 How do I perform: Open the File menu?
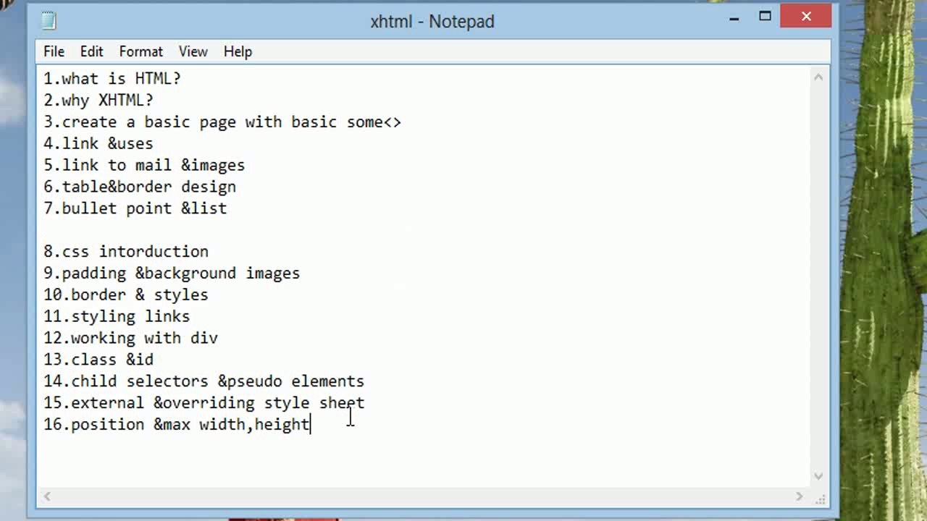(x=54, y=51)
